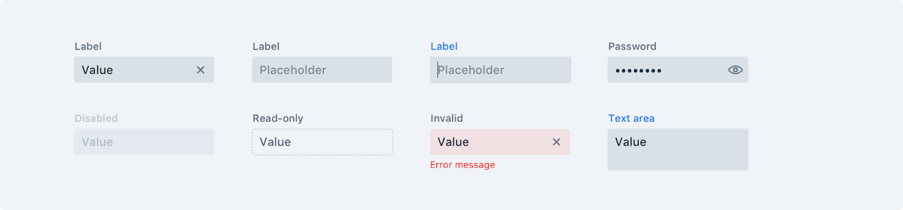Clear the Invalid field with X icon
Image resolution: width=903 pixels, height=210 pixels.
(x=556, y=142)
